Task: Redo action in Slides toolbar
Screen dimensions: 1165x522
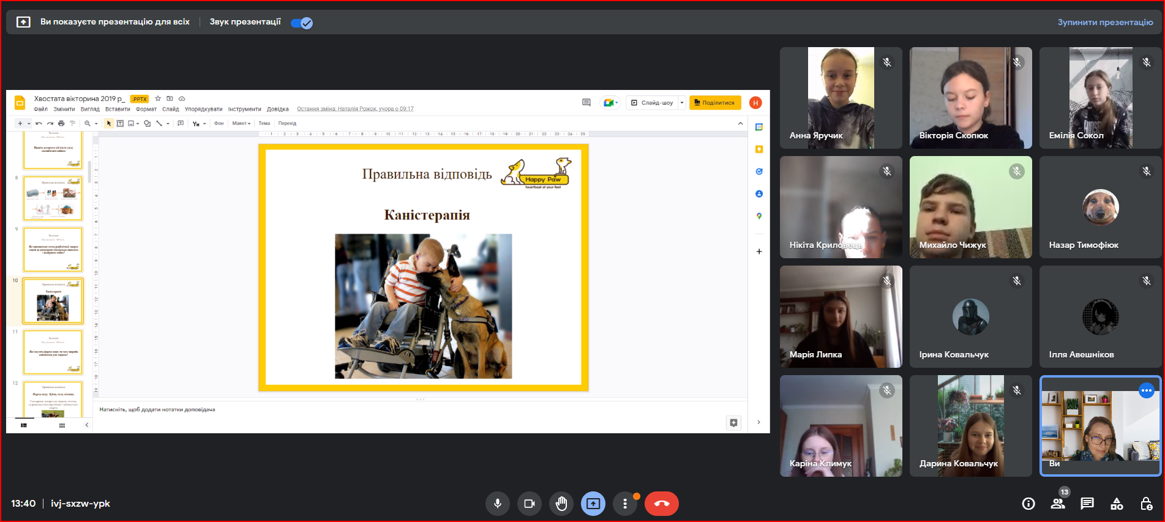Action: (50, 124)
